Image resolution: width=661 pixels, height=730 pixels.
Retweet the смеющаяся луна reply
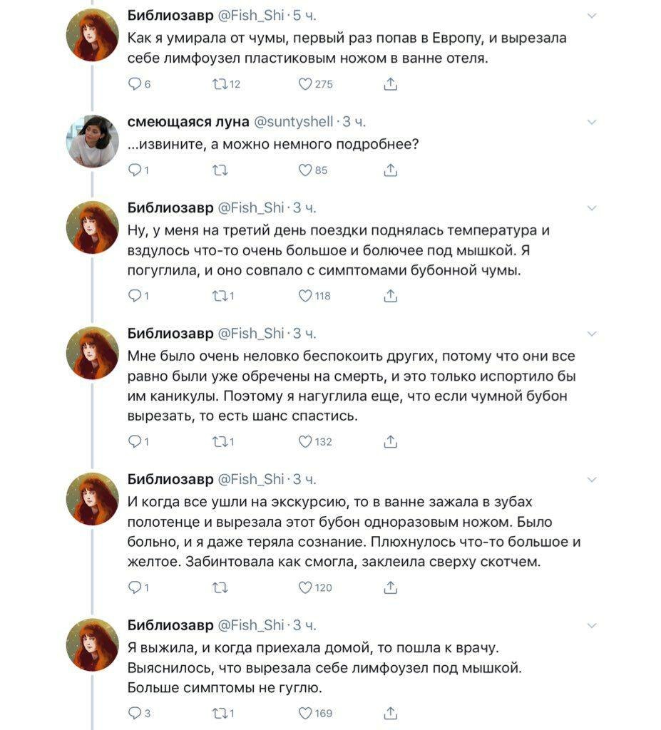pos(218,170)
